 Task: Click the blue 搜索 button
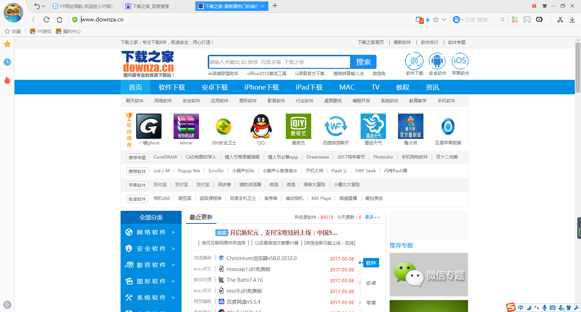tap(363, 62)
